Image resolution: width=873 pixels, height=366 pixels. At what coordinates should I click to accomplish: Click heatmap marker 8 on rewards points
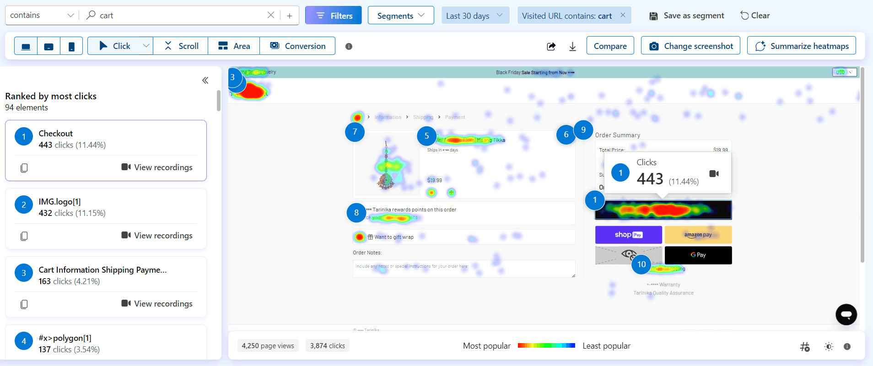[356, 213]
